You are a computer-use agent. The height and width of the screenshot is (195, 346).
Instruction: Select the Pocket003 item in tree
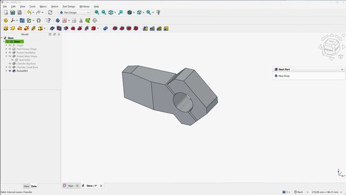(x=22, y=71)
